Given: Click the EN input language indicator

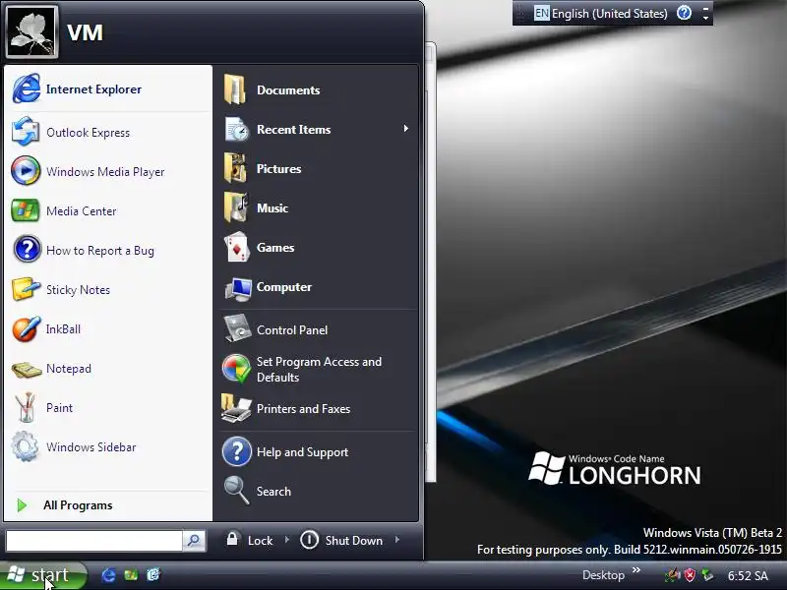Looking at the screenshot, I should tap(542, 13).
